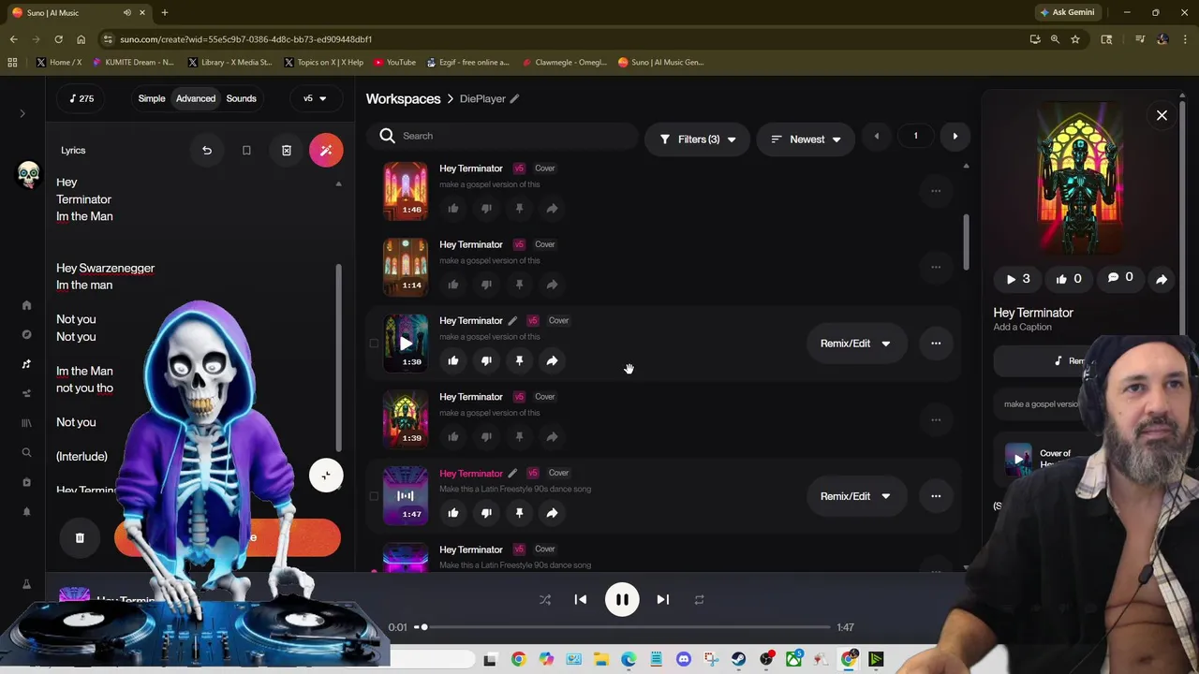The width and height of the screenshot is (1199, 674).
Task: Open Remix/Edit dropdown on 1:47 Latin track
Action: click(856, 496)
